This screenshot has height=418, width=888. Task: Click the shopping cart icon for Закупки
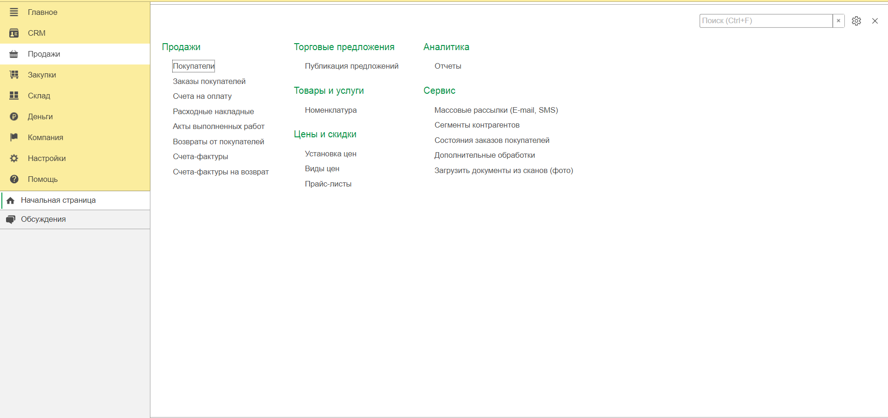[x=14, y=75]
